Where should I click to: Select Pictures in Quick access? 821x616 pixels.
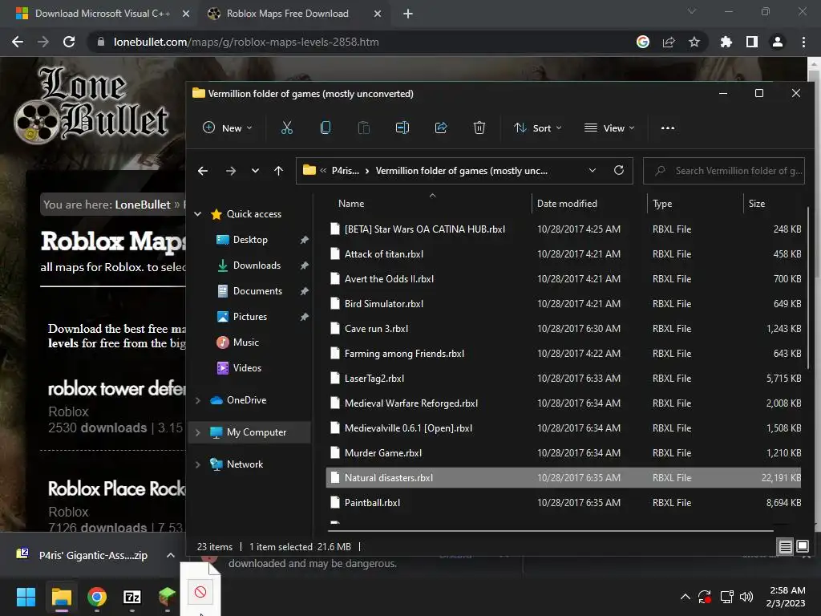(x=250, y=316)
